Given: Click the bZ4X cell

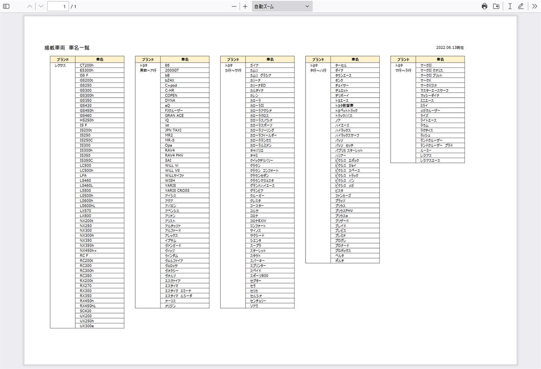Looking at the screenshot, I should point(185,80).
